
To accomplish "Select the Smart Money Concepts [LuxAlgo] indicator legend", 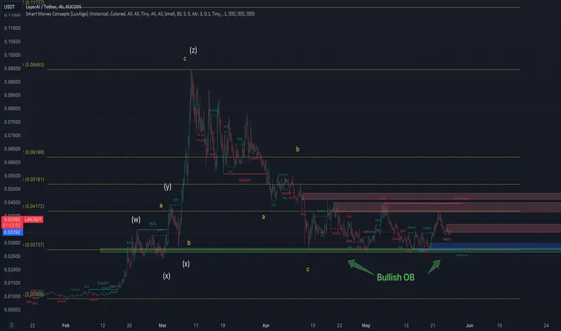I will 140,14.
